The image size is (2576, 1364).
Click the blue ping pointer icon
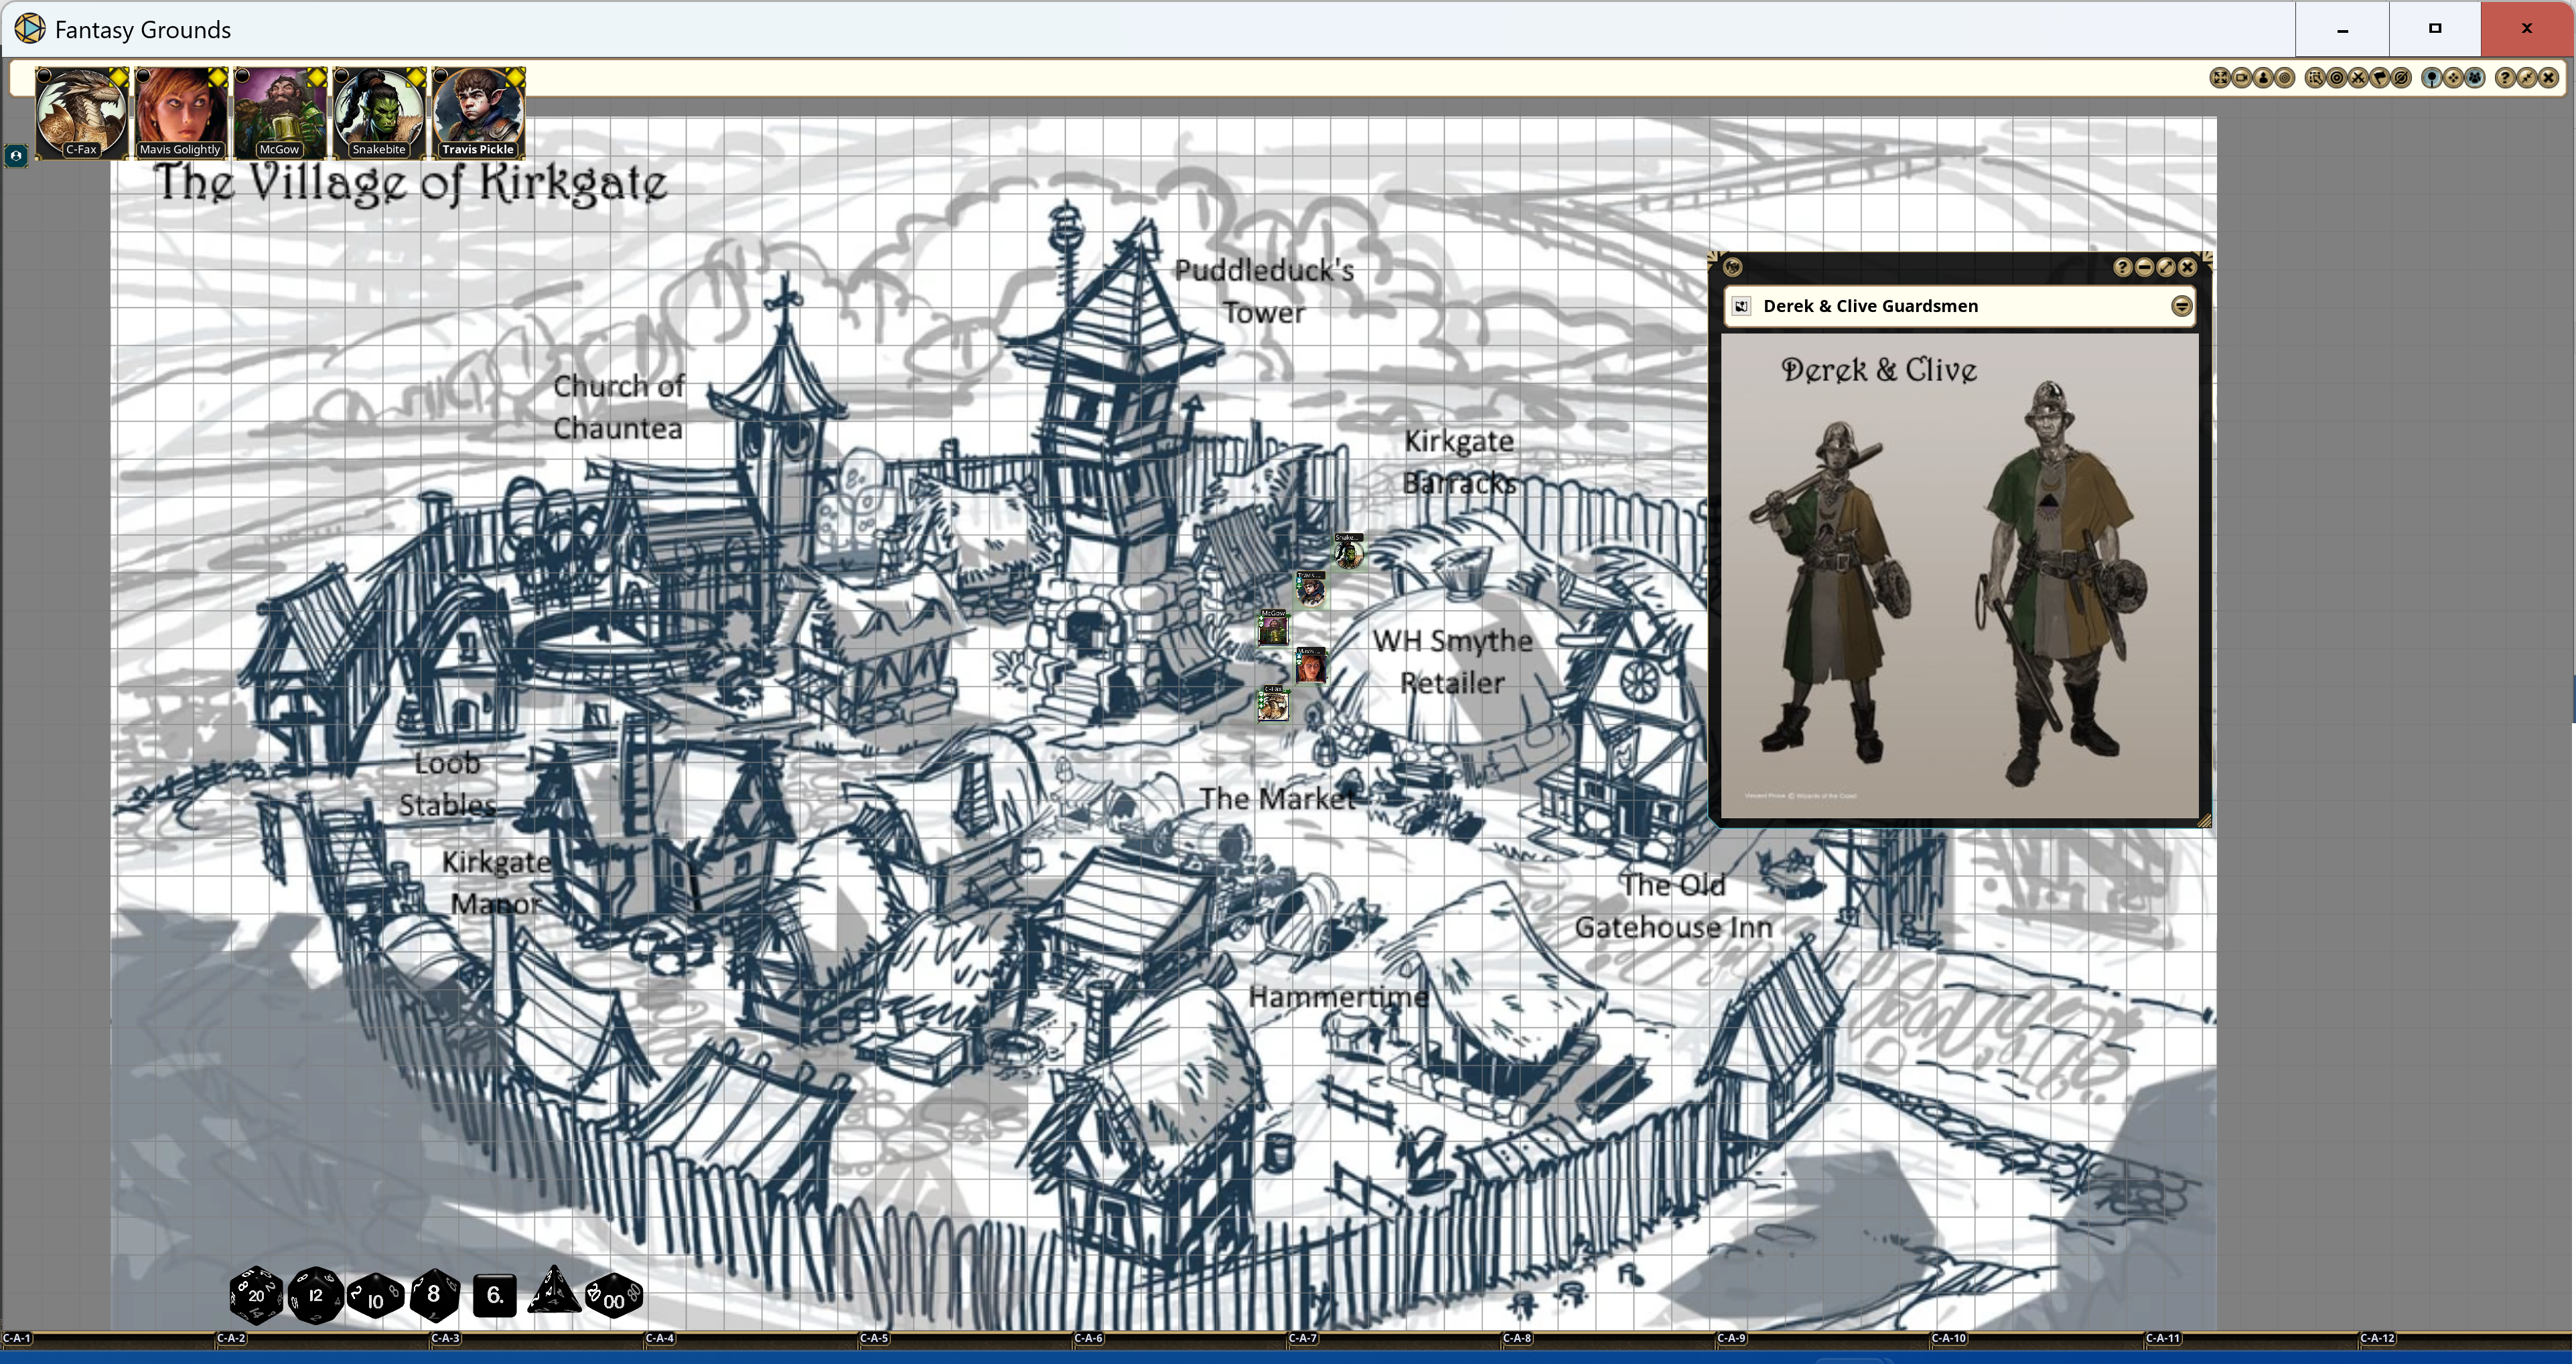2432,78
